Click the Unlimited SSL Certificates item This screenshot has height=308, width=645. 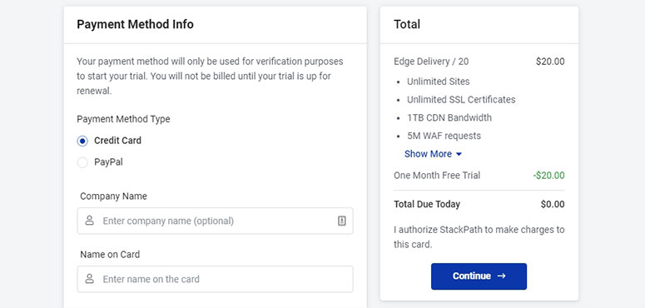pyautogui.click(x=461, y=100)
